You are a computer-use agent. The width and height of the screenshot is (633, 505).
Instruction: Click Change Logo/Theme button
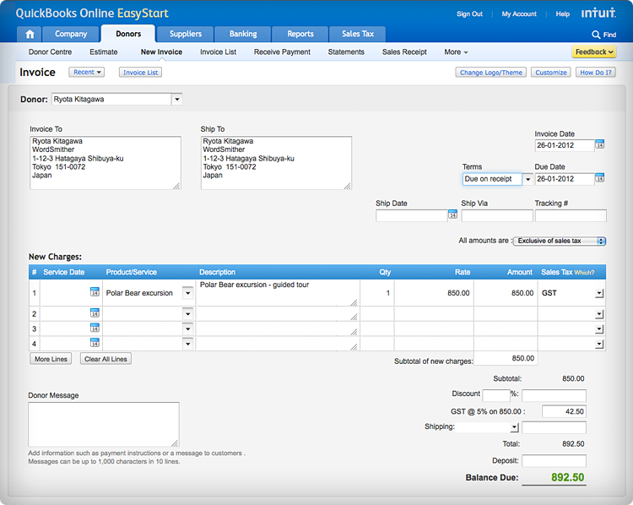pyautogui.click(x=491, y=73)
